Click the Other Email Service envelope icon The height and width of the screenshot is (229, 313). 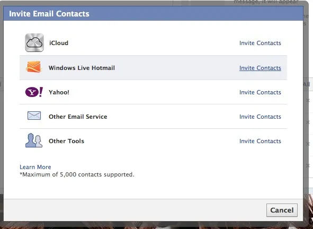(34, 116)
